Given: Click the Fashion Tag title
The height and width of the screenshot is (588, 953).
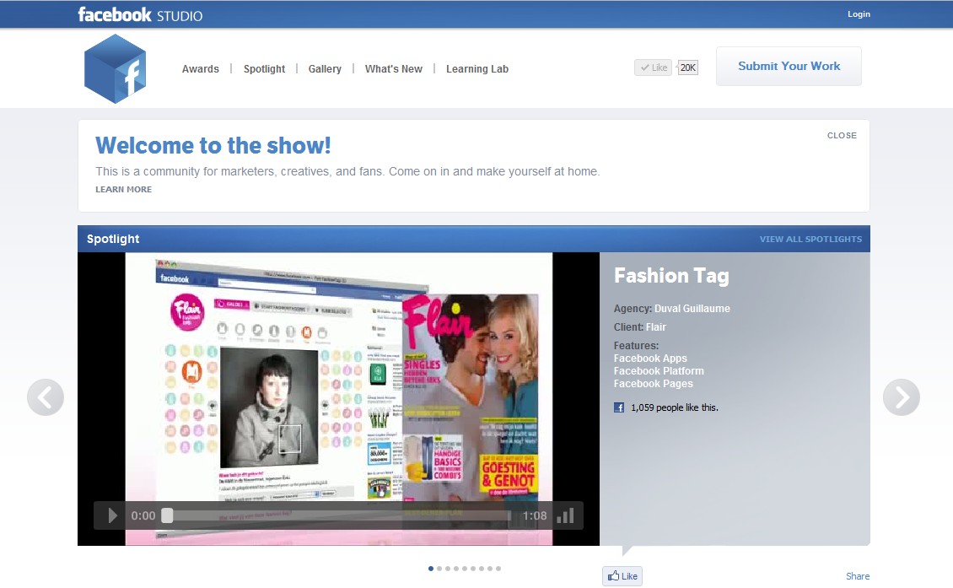Looking at the screenshot, I should click(671, 276).
